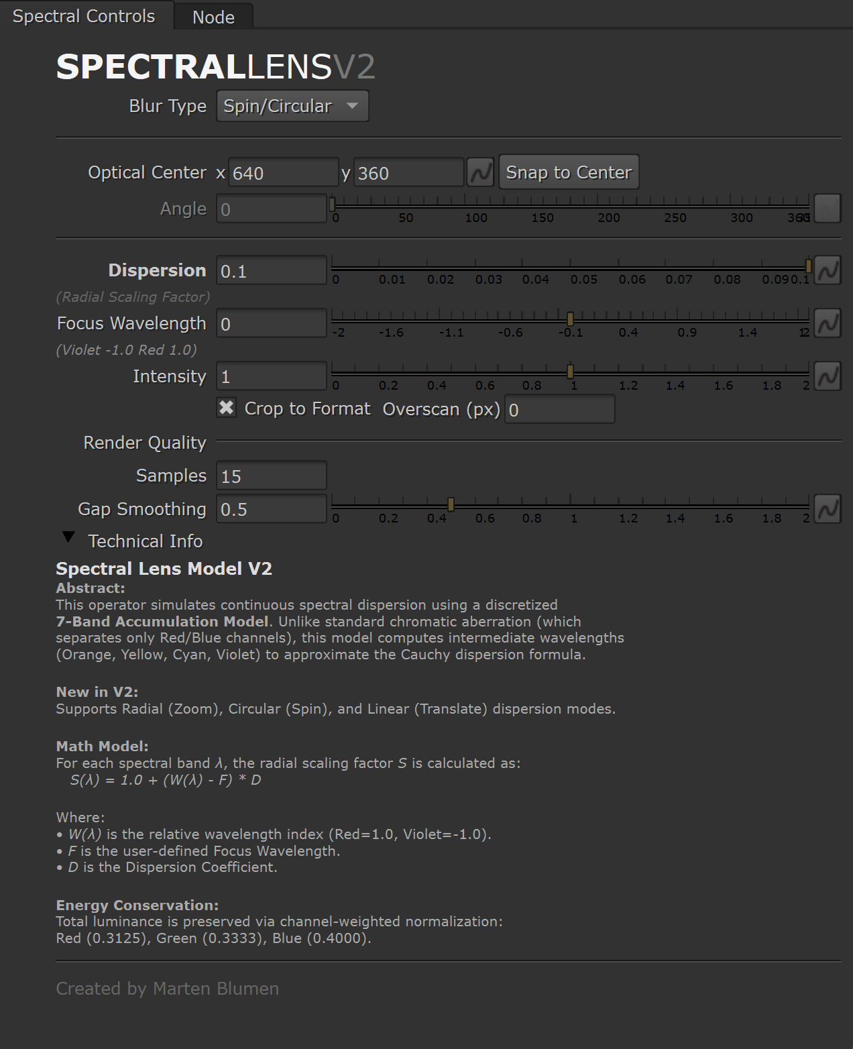This screenshot has width=853, height=1049.
Task: Open the Focus Wavelength animation menu icon
Action: (x=828, y=324)
